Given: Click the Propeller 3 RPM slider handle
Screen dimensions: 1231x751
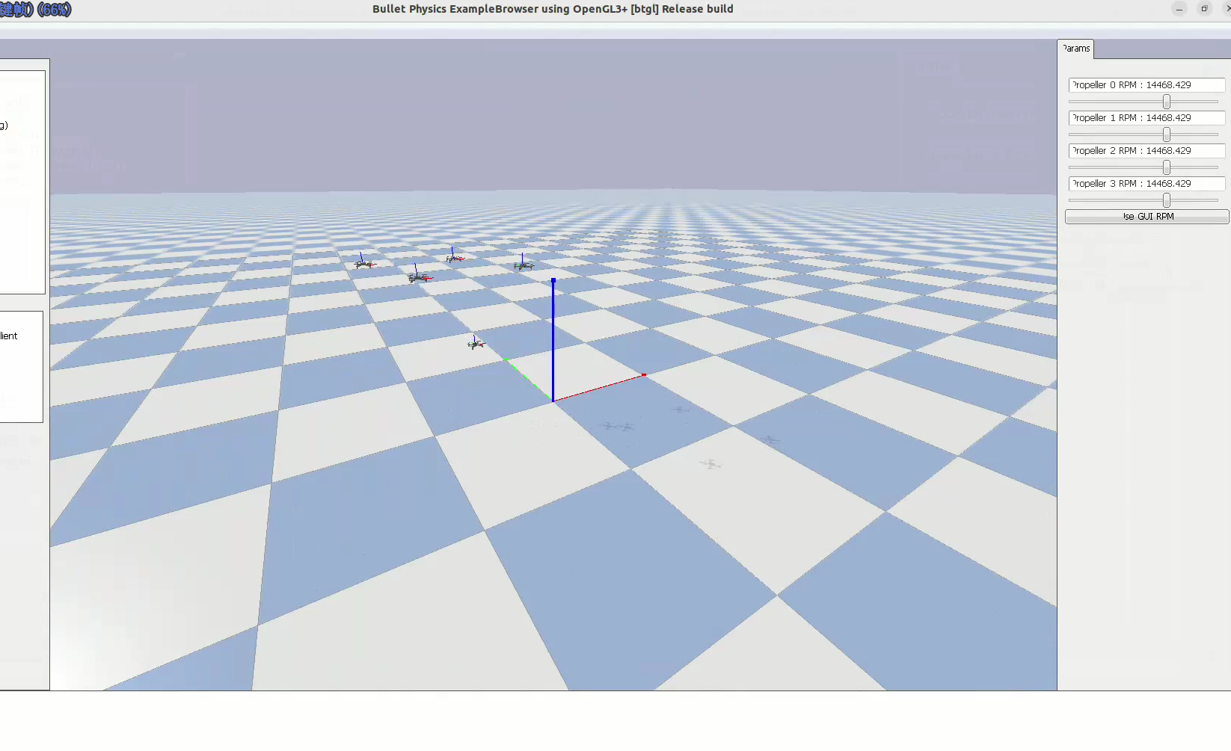Looking at the screenshot, I should [x=1167, y=200].
